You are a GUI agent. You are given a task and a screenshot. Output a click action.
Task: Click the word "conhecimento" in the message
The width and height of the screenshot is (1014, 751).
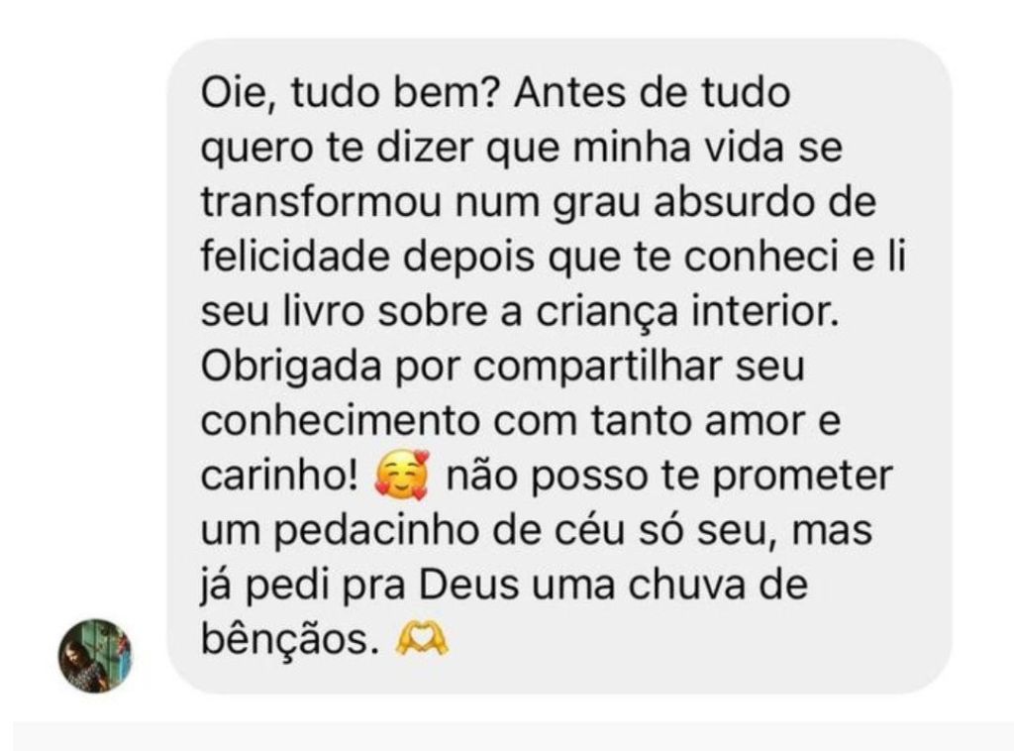341,421
